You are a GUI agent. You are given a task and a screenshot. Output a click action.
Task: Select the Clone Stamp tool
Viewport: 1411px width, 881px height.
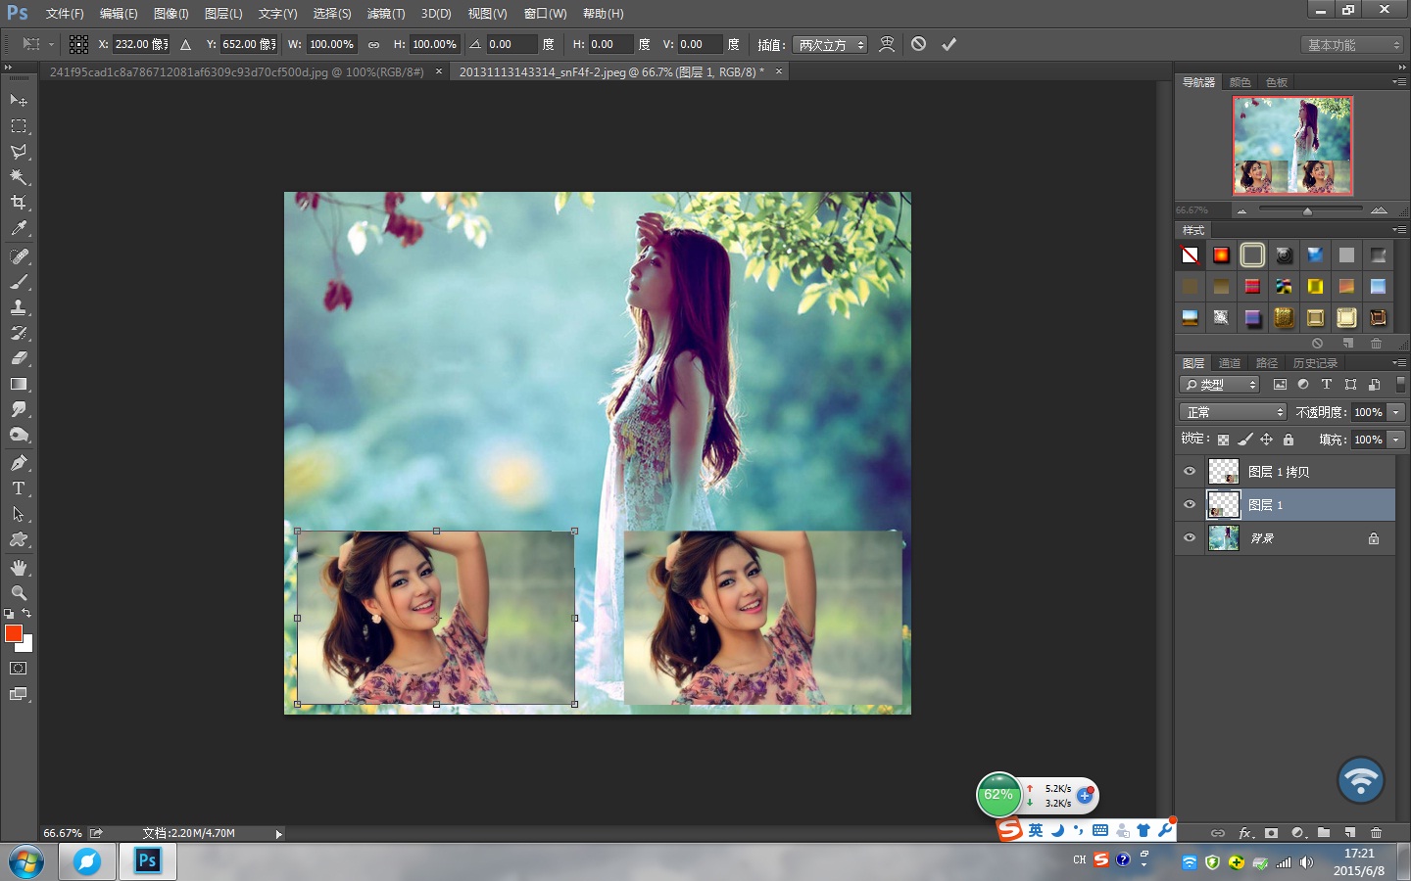[x=19, y=307]
